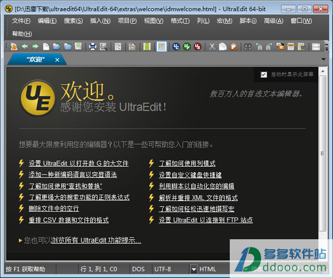Open the 搜索(S) menu

[73, 20]
